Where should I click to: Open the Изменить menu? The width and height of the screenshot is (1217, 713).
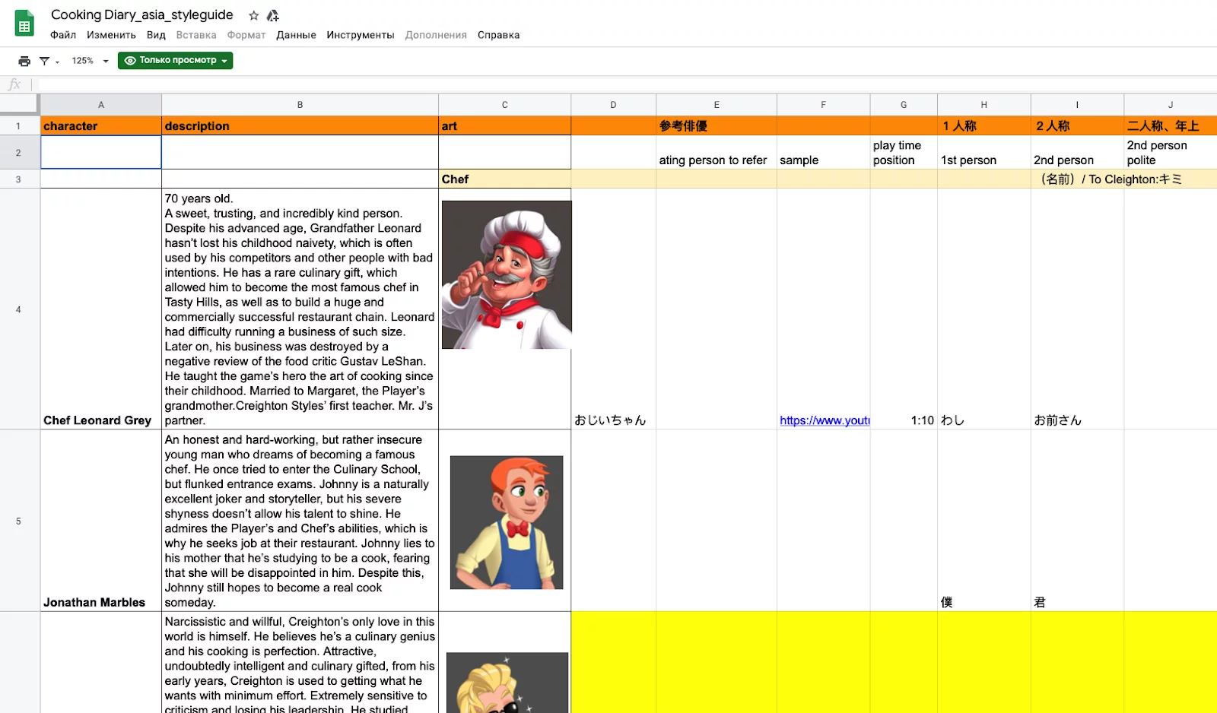(111, 35)
